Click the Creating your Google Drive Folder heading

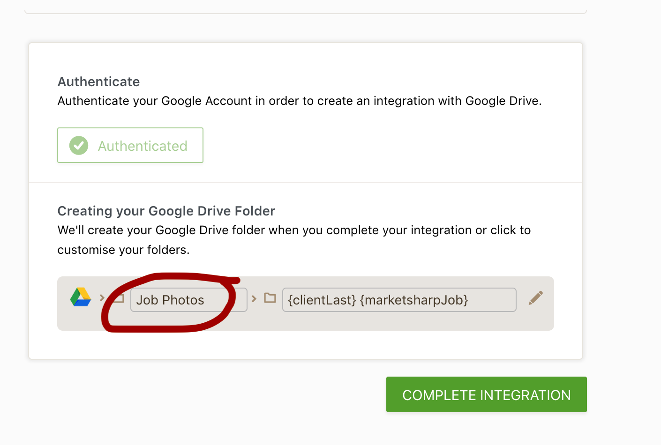[166, 211]
